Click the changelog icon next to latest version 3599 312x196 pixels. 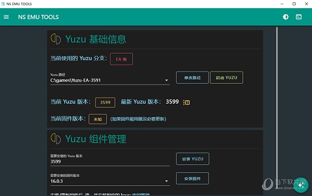(x=187, y=102)
